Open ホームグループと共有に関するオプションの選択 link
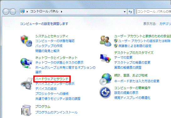Viewport: 171px width, 118px height. [65, 70]
